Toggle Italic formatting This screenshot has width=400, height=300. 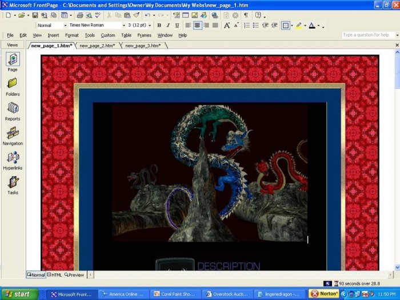[x=168, y=25]
